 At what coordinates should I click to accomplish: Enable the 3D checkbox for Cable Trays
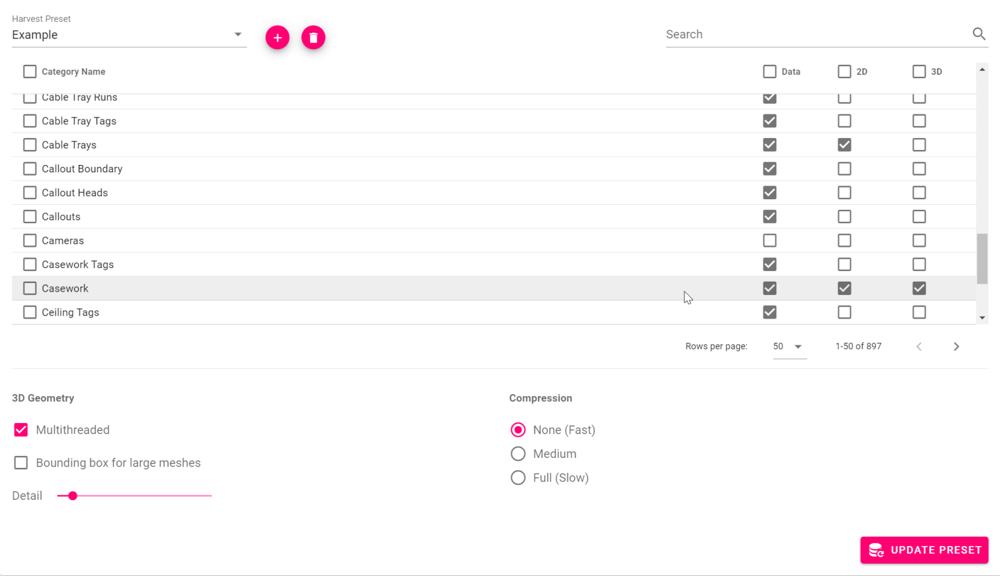pos(919,144)
